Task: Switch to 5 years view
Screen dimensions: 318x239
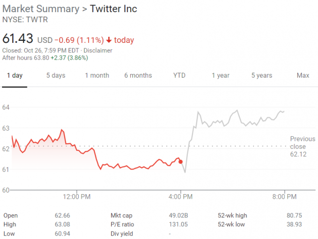Action: tap(261, 75)
